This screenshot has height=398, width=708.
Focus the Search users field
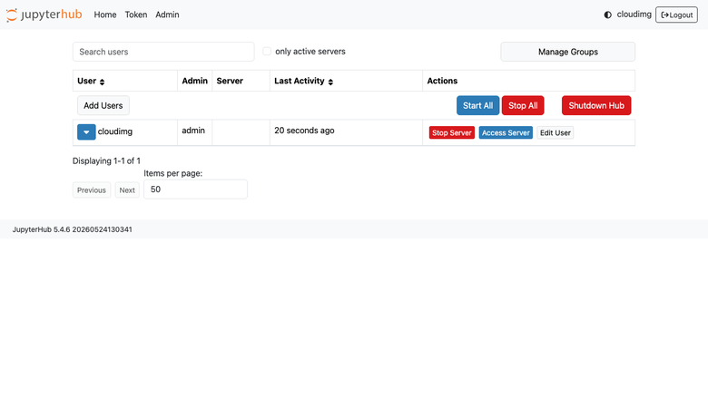click(x=163, y=52)
